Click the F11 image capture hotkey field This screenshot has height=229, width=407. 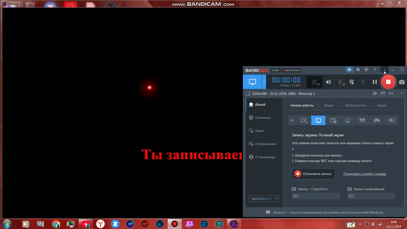[x=371, y=196]
